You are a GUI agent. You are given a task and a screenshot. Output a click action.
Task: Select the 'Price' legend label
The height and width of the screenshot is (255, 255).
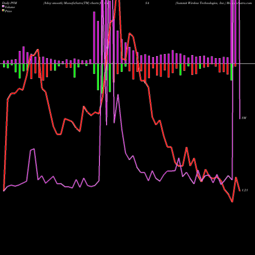8,11
